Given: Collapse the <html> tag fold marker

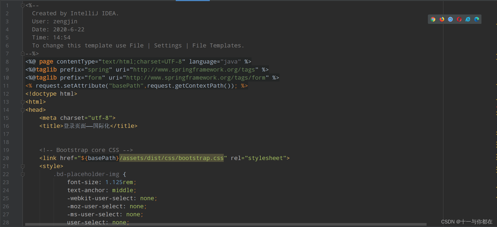Looking at the screenshot, I should (23, 102).
